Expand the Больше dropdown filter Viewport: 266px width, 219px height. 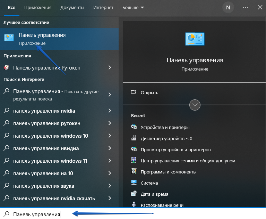[x=134, y=7]
